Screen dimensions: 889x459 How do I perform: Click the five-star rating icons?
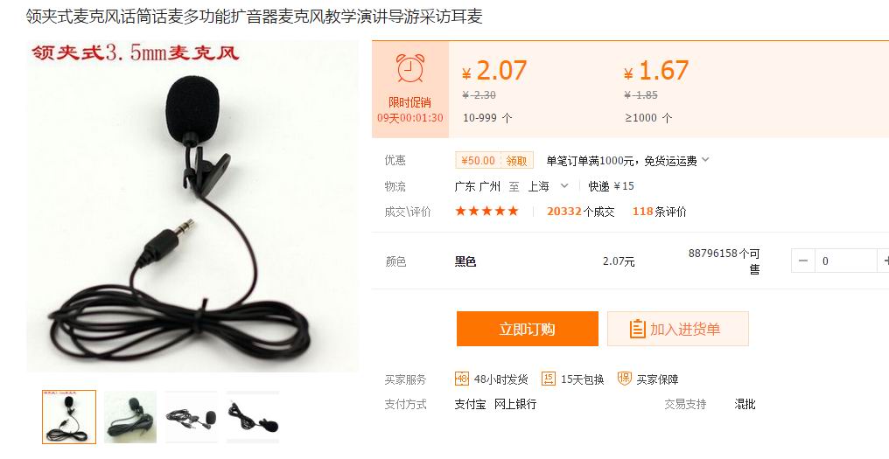[487, 212]
